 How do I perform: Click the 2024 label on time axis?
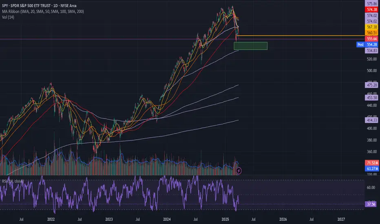pos(167,219)
